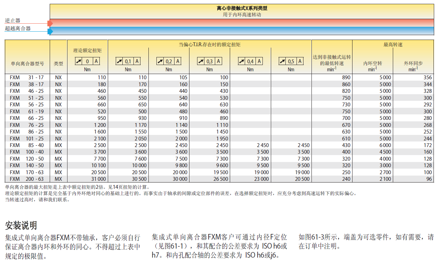Select model FXM 56 - 25

27,105
